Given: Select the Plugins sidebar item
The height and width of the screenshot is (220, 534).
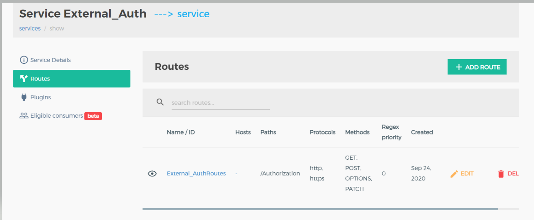Looking at the screenshot, I should click(41, 97).
